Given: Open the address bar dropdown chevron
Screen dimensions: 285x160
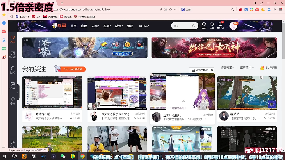Looking at the screenshot, I should [x=175, y=10].
